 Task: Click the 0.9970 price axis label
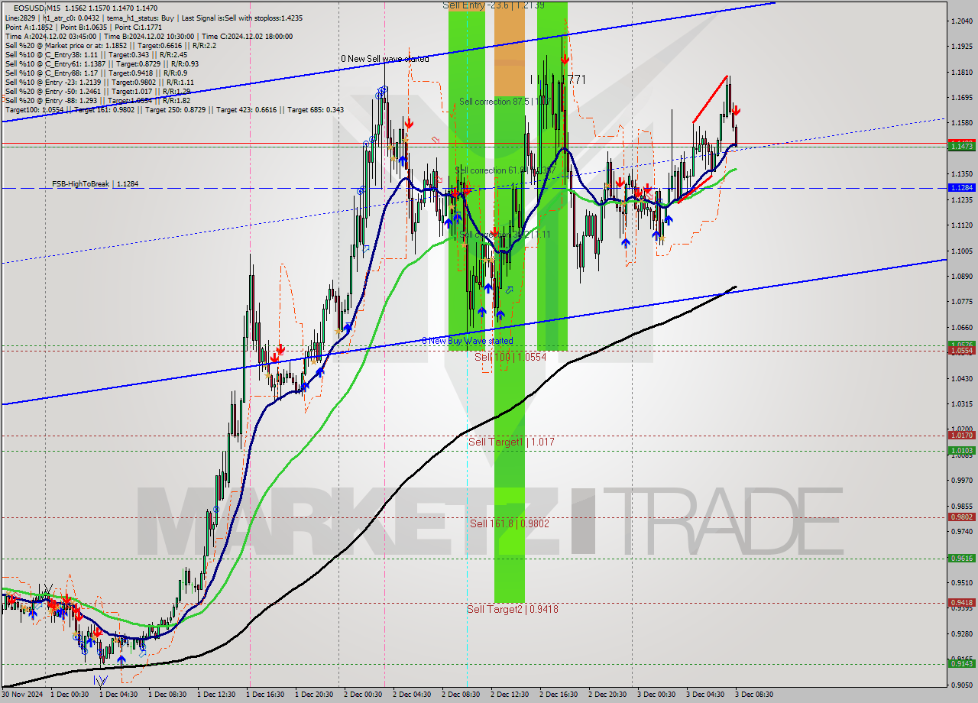962,480
